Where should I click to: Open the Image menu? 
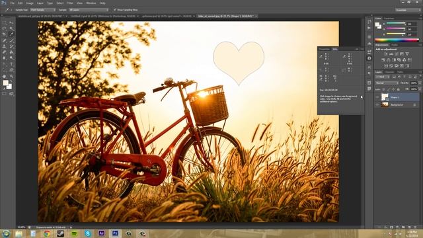(x=30, y=3)
